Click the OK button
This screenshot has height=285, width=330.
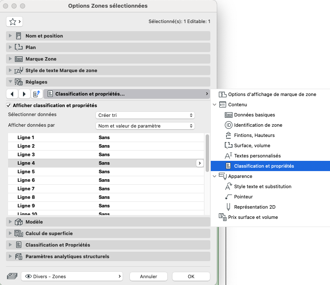click(x=191, y=276)
